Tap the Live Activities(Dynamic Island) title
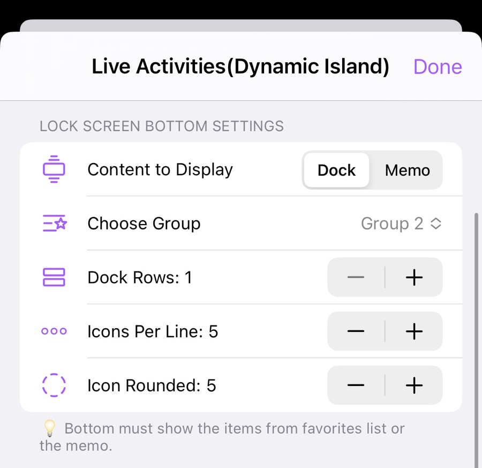Viewport: 482px width, 468px height. point(240,66)
